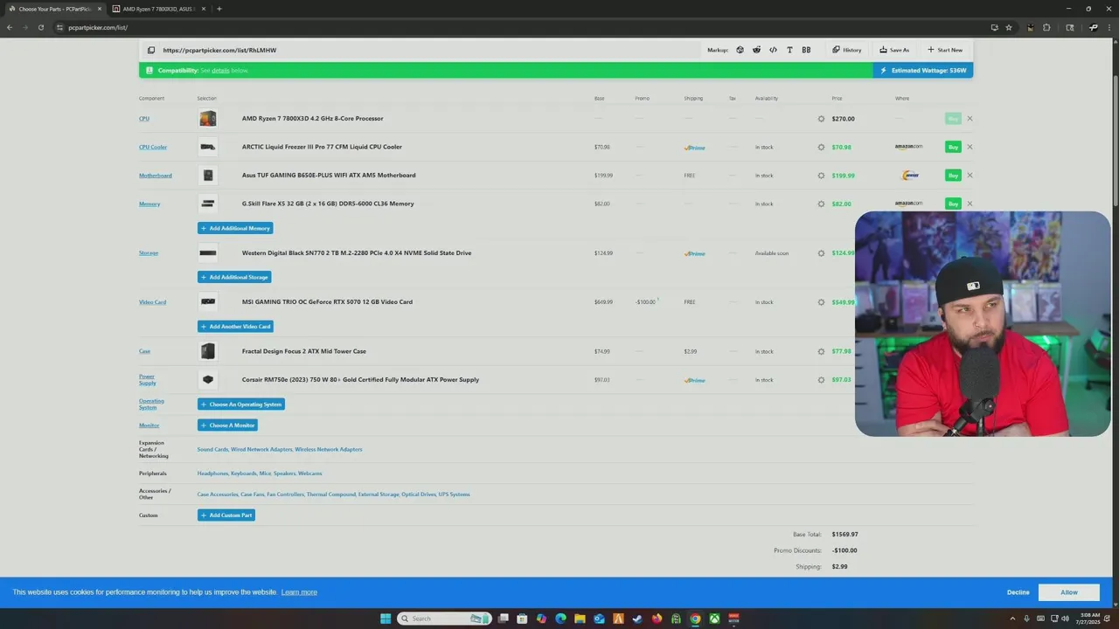Open the Webcams peripherals link
Screen dimensions: 1119x629
[x=310, y=473]
